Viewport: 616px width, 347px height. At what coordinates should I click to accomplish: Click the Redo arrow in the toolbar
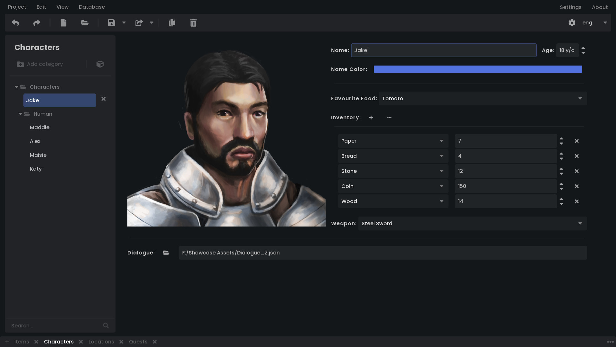(36, 22)
